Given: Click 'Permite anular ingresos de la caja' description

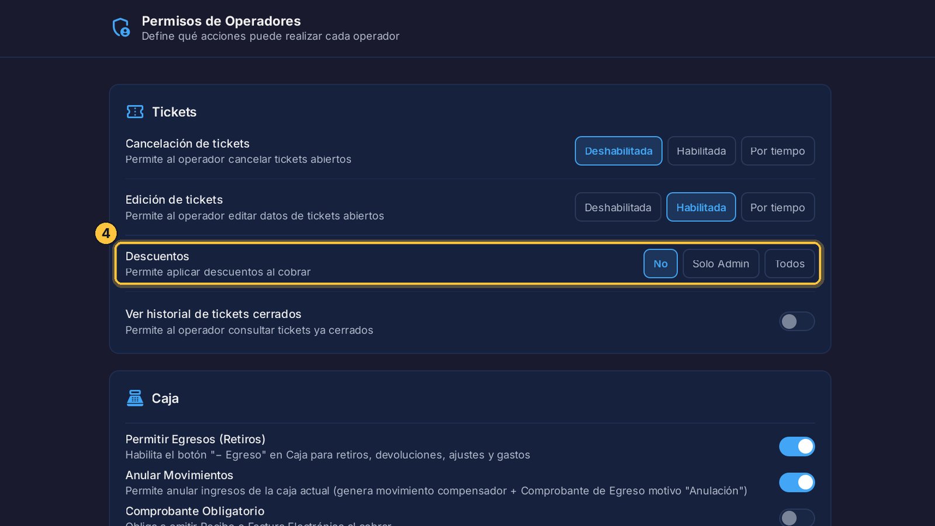Looking at the screenshot, I should tap(437, 491).
